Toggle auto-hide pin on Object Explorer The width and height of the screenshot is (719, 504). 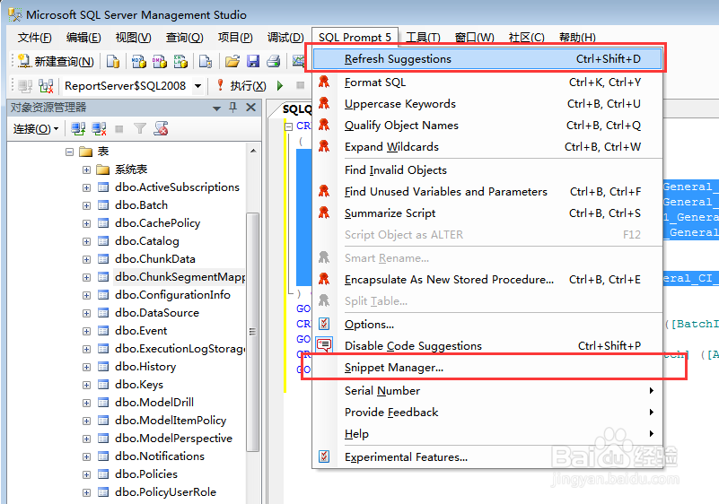(x=233, y=108)
